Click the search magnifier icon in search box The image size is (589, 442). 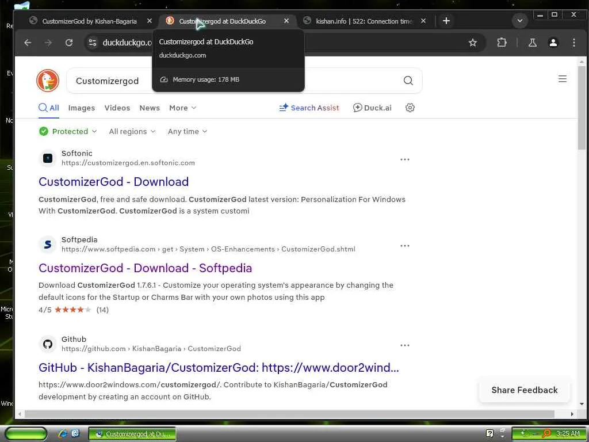point(408,81)
